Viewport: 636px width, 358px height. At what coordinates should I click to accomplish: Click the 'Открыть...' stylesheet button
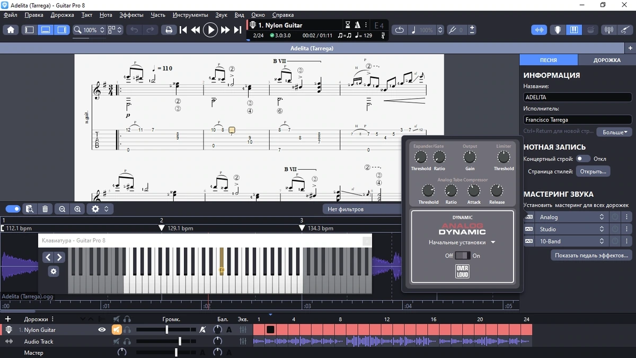[x=593, y=171]
